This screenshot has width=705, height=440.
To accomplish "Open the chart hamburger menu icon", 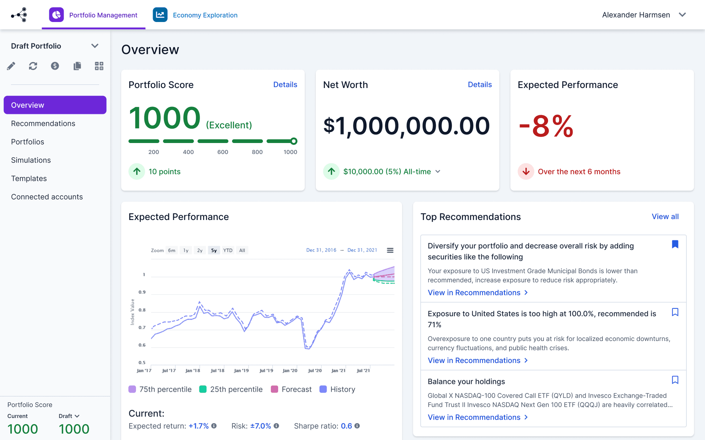I will coord(390,250).
